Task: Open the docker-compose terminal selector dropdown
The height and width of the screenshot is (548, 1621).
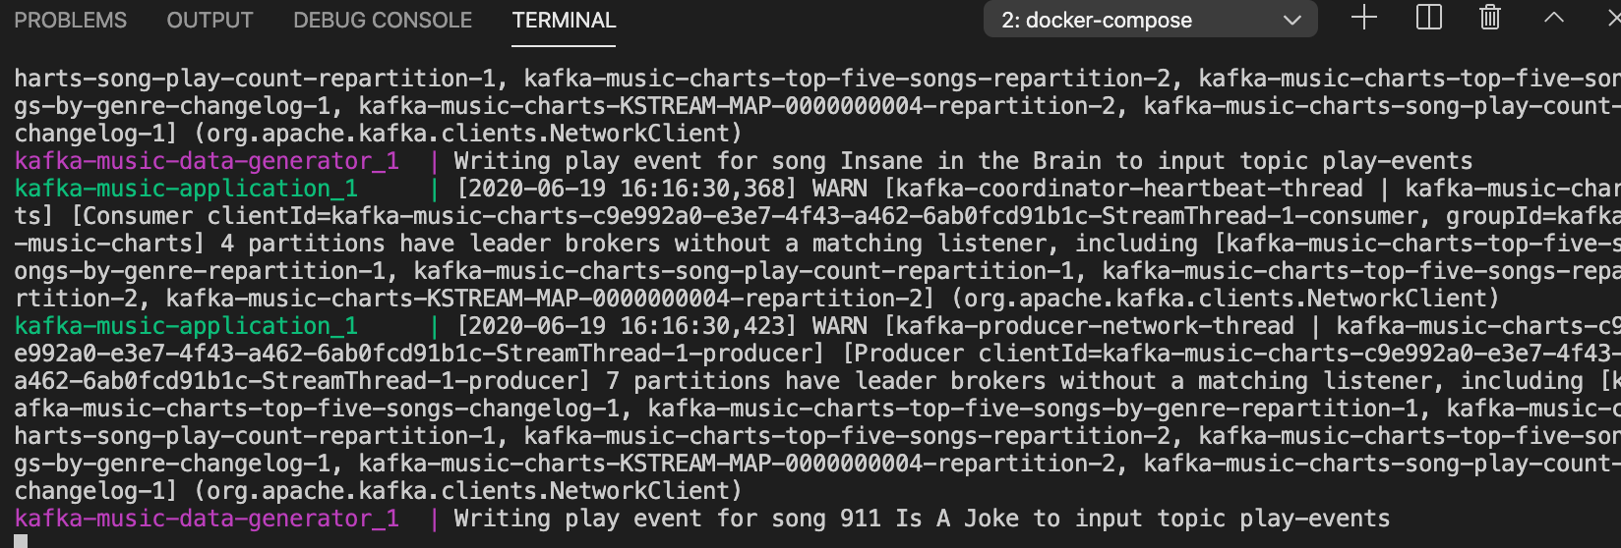Action: click(x=1151, y=20)
